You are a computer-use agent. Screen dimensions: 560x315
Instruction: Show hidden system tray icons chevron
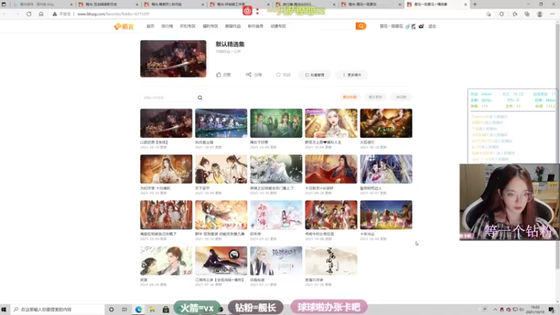[495, 309]
